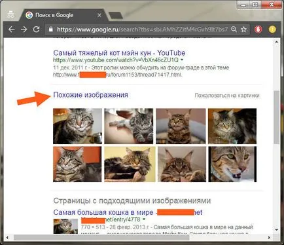This screenshot has width=284, height=245.
Task: Click the horizontal scrollbar left arrow
Action: 7,237
